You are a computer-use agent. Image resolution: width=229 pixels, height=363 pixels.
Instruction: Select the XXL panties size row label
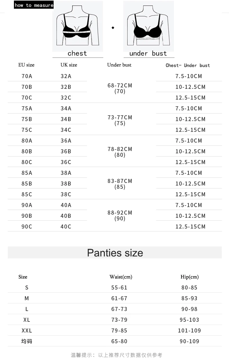(27, 330)
